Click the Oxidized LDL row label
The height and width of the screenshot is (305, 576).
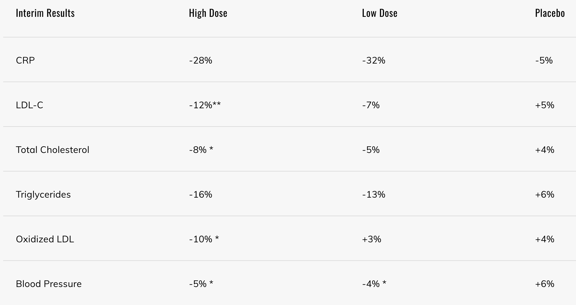(x=45, y=239)
